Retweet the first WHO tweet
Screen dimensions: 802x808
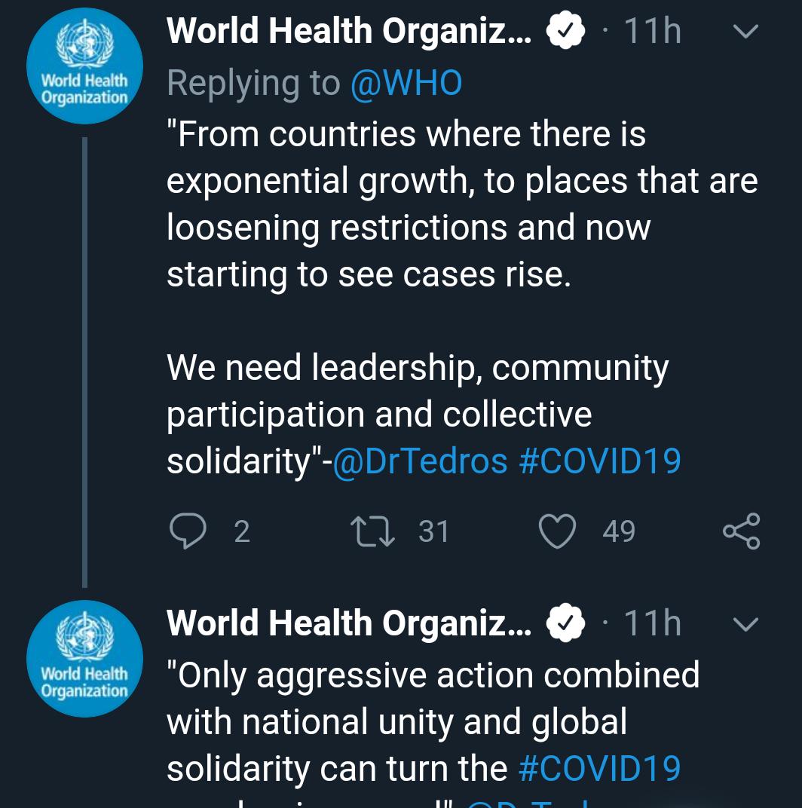point(372,531)
